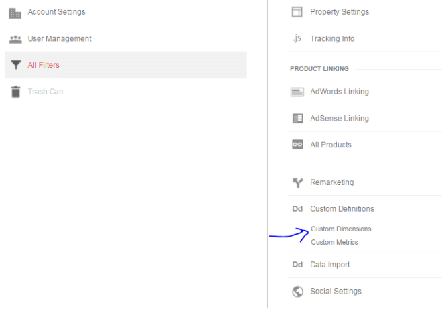Screen dimensions: 442x323
Task: Click the Trash Can bin icon
Action: [x=16, y=92]
